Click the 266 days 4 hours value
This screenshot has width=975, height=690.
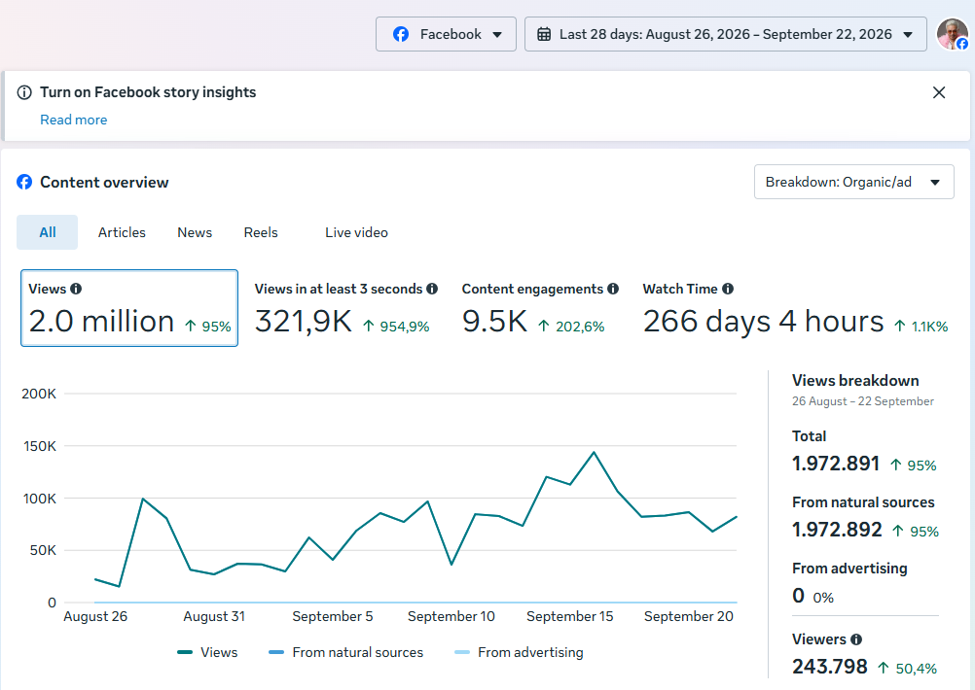(763, 322)
